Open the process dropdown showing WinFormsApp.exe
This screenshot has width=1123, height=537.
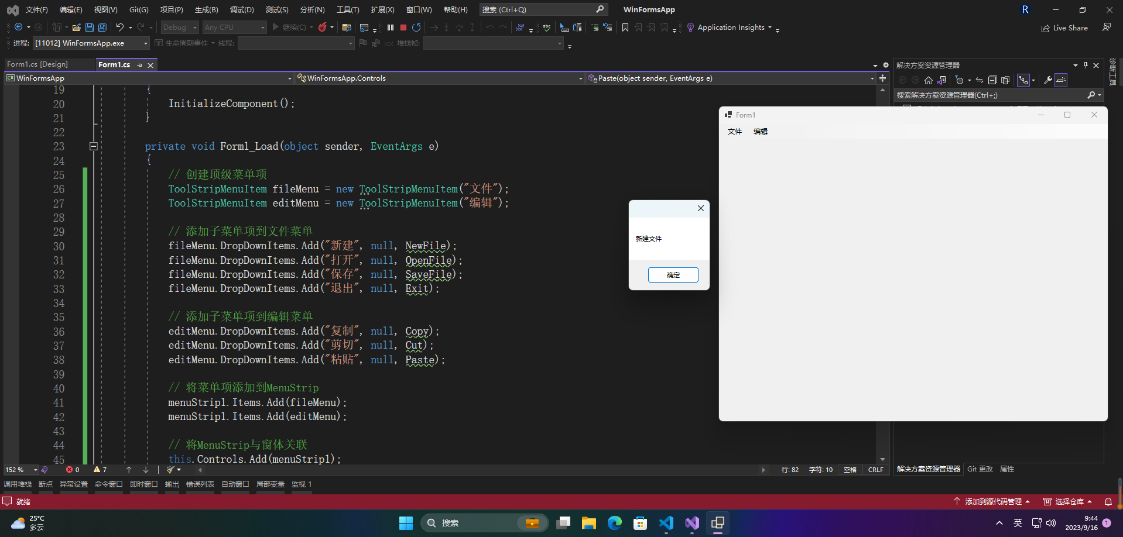tap(146, 43)
